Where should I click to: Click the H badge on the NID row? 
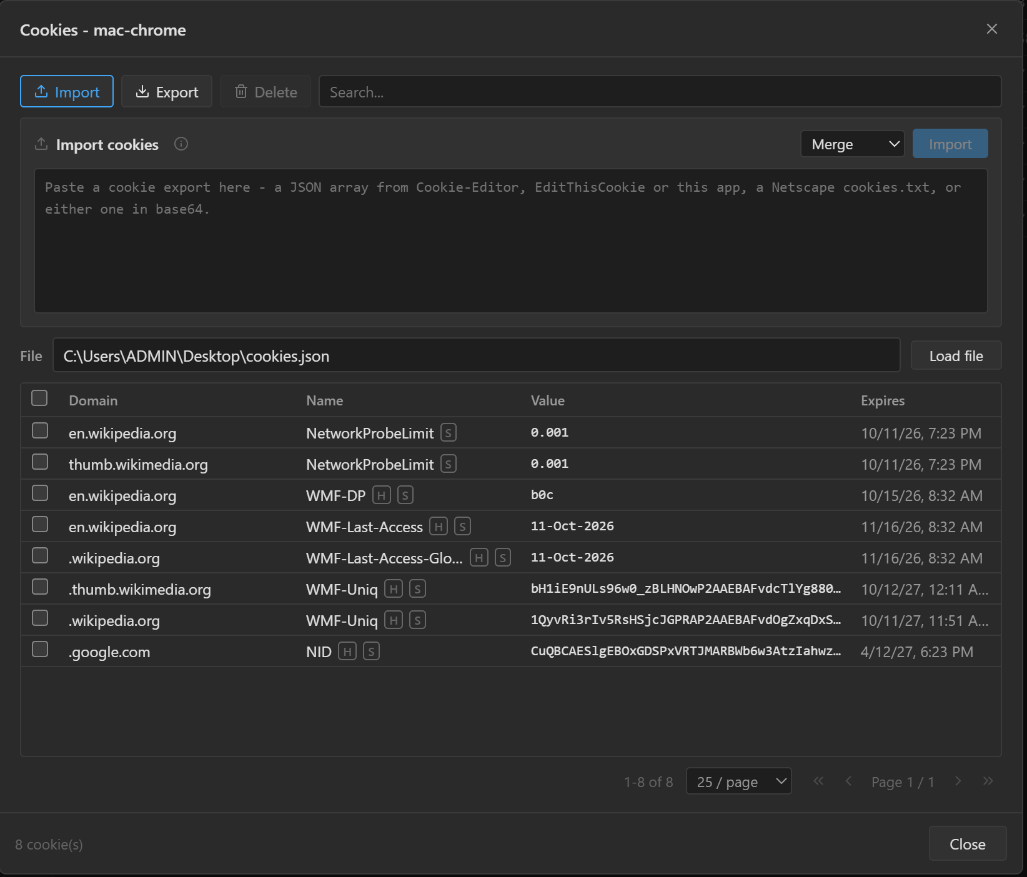pyautogui.click(x=347, y=652)
